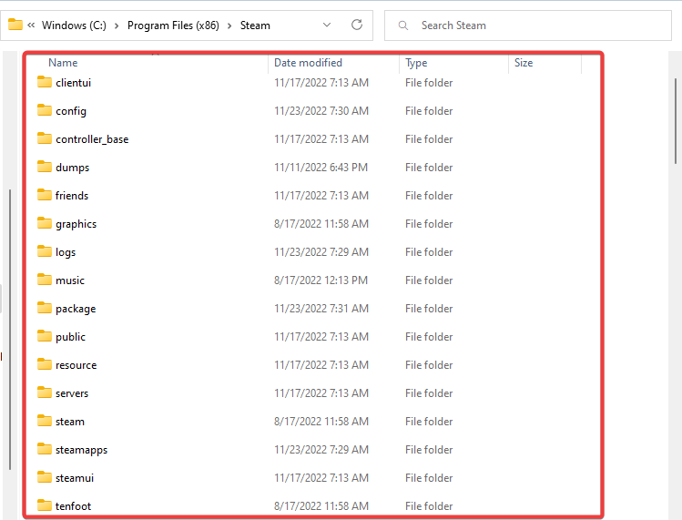The image size is (682, 520).
Task: Open address bar history dropdown chevron
Action: 326,25
